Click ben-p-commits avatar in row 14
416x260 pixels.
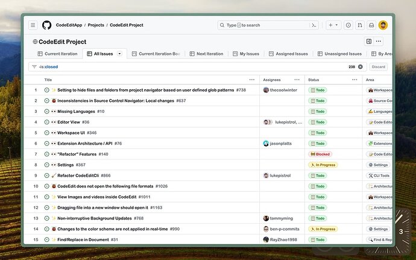tap(266, 229)
